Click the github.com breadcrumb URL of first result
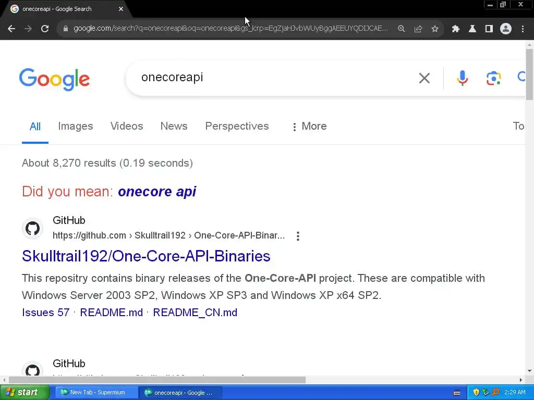 168,235
